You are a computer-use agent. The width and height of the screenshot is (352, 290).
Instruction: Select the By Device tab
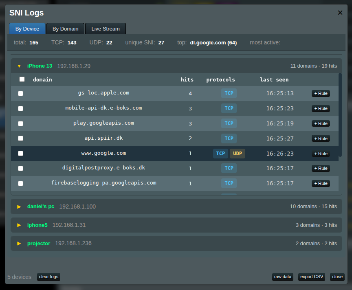[27, 29]
